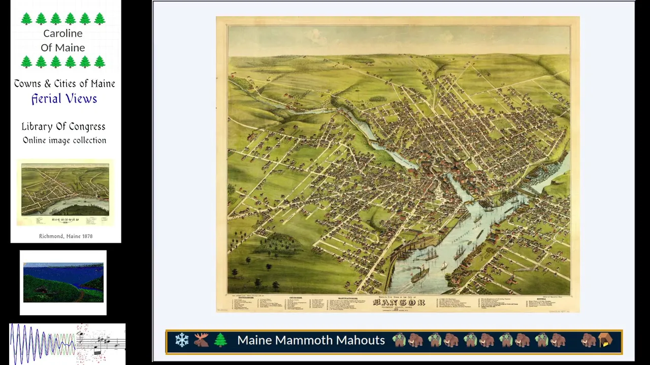This screenshot has width=650, height=365.
Task: Click the 'Richmond, Maine 1878' caption
Action: click(66, 236)
